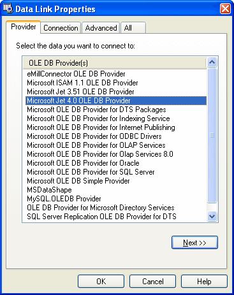Image resolution: width=234 pixels, height=295 pixels.
Task: Switch to the Provider tab
Action: point(24,27)
